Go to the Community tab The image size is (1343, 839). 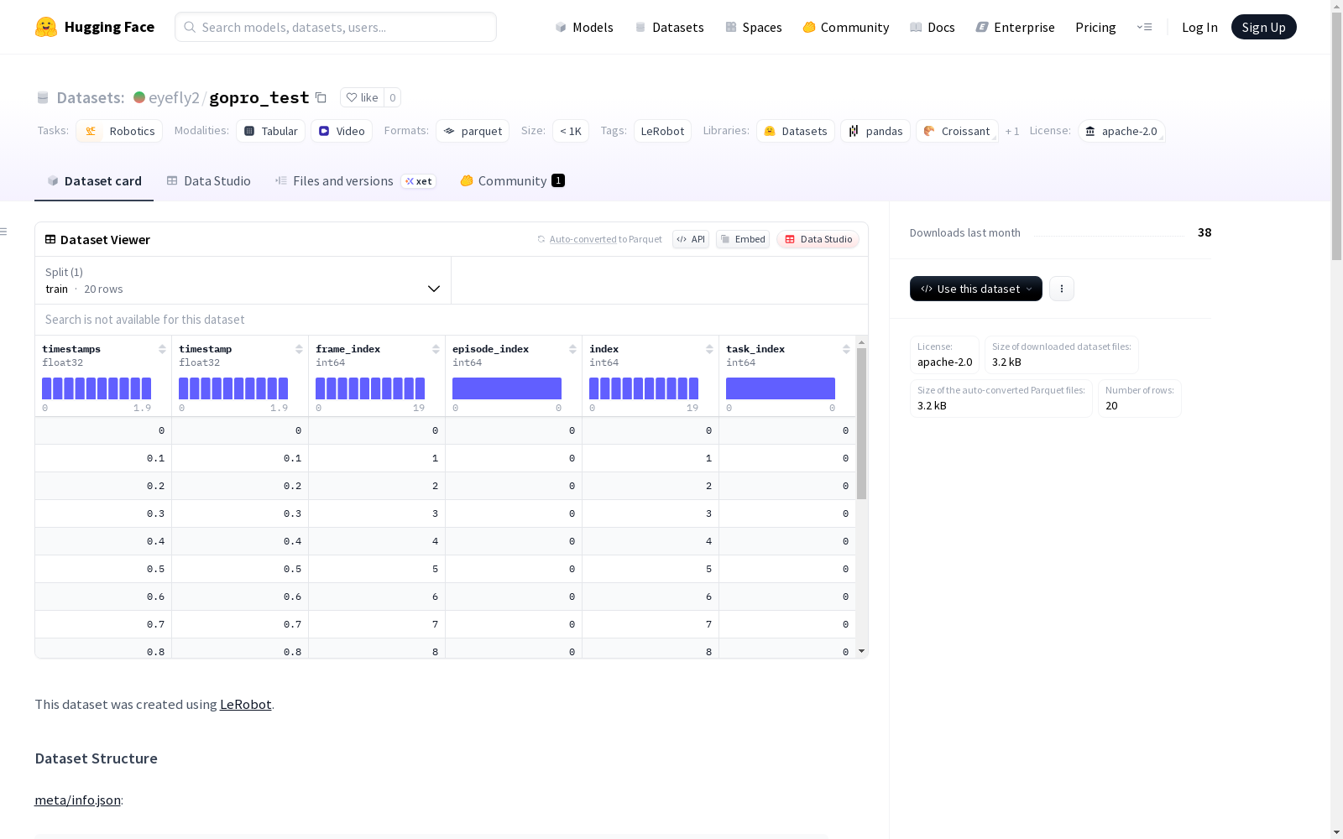pos(512,181)
